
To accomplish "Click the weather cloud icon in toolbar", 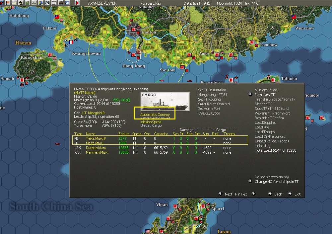I will (67, 3).
